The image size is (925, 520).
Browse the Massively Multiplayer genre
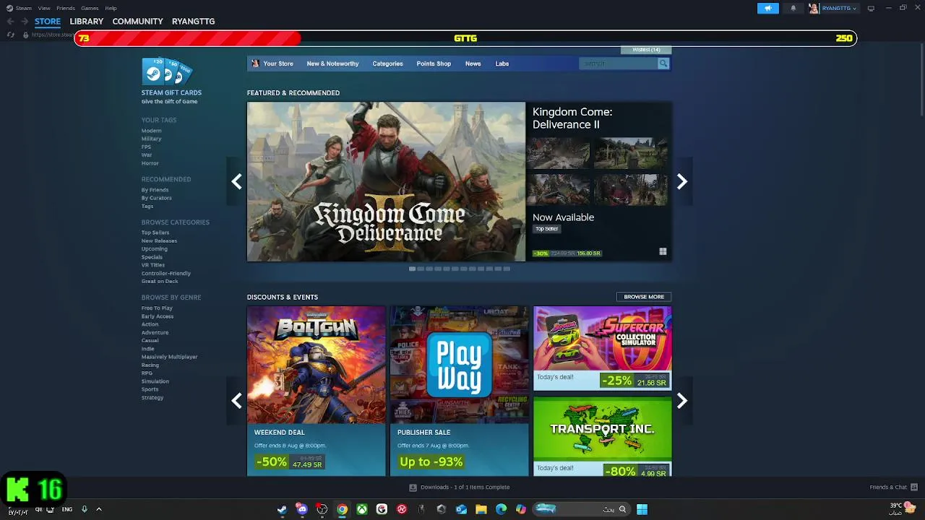click(169, 357)
